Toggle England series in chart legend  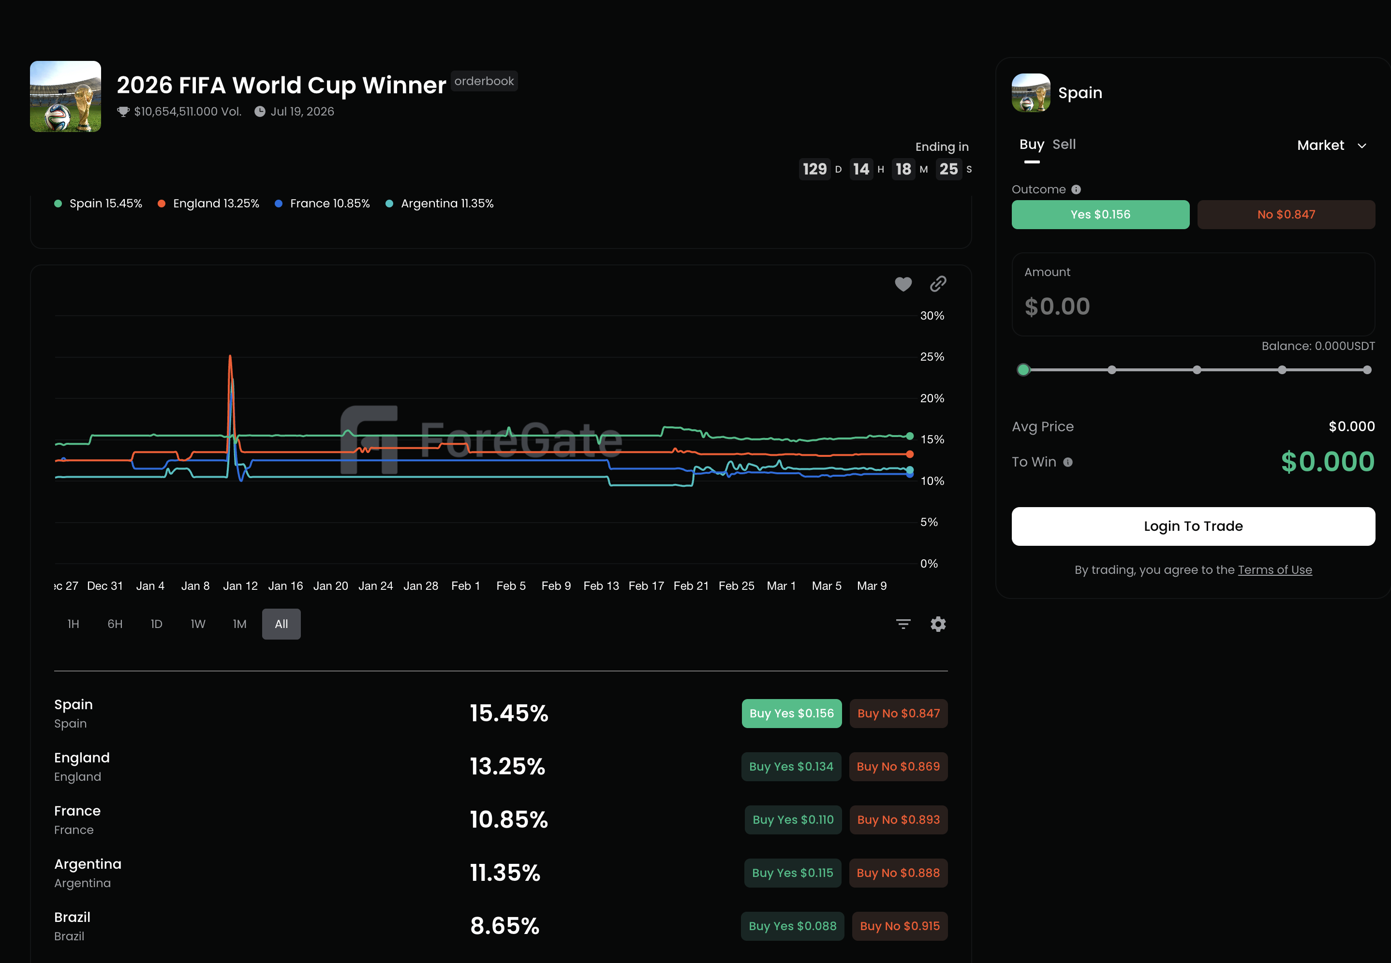[x=208, y=204]
